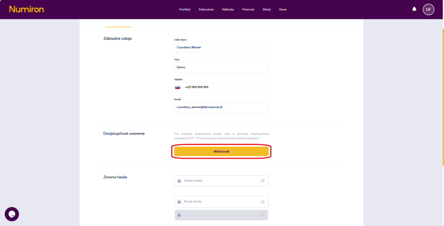Viewport: 444px width, 226px height.
Task: Click the lock icon in Nové heslo
Action: coord(179,202)
